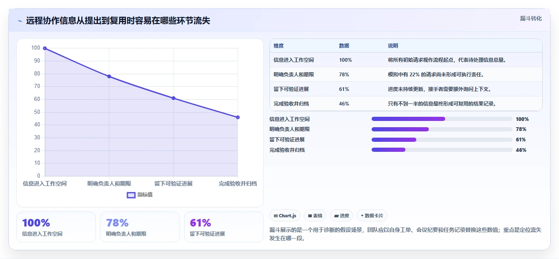
Task: Click x-axis label 信息进入工作空间
Action: (45, 184)
